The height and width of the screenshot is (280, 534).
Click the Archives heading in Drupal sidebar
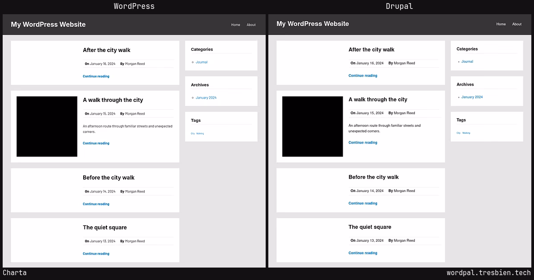pyautogui.click(x=465, y=84)
